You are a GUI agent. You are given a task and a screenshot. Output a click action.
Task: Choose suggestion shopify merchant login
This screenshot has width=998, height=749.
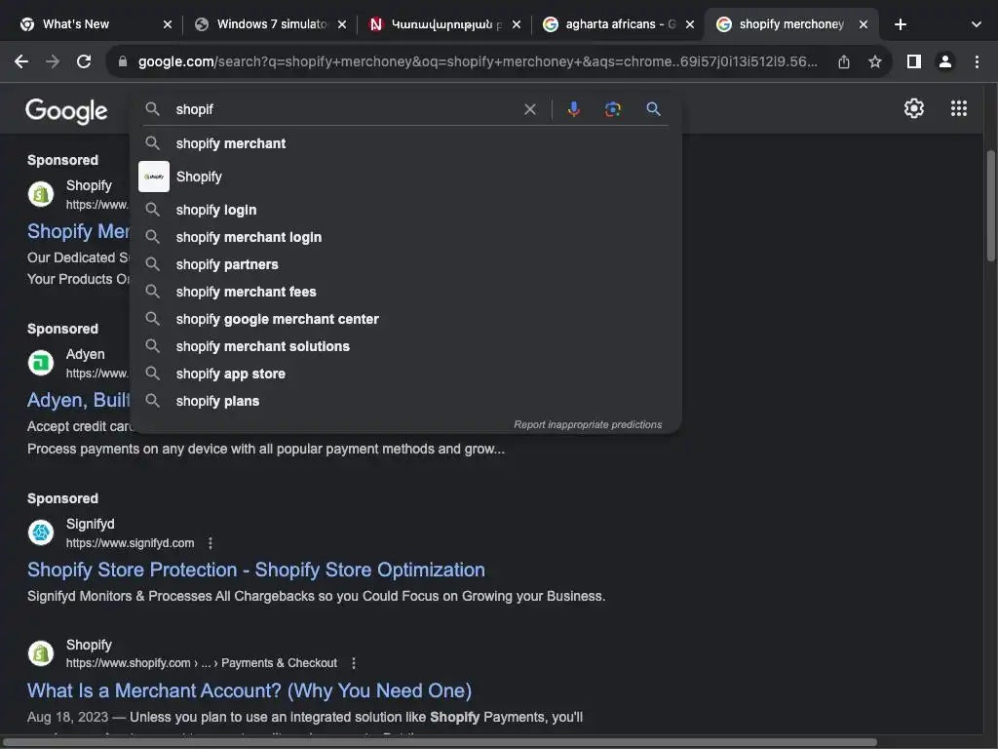click(x=406, y=237)
